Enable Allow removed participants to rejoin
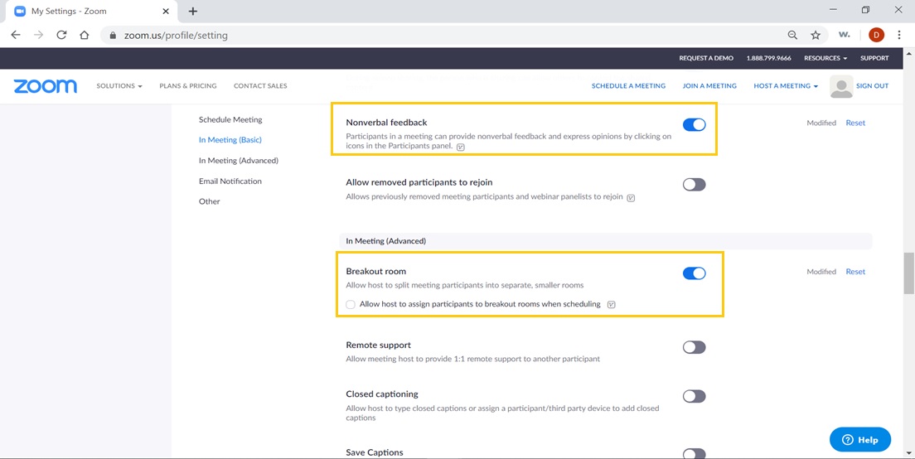Viewport: 915px width, 459px height. pos(694,185)
